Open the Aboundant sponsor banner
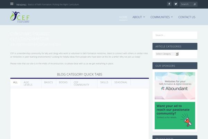 [175, 86]
